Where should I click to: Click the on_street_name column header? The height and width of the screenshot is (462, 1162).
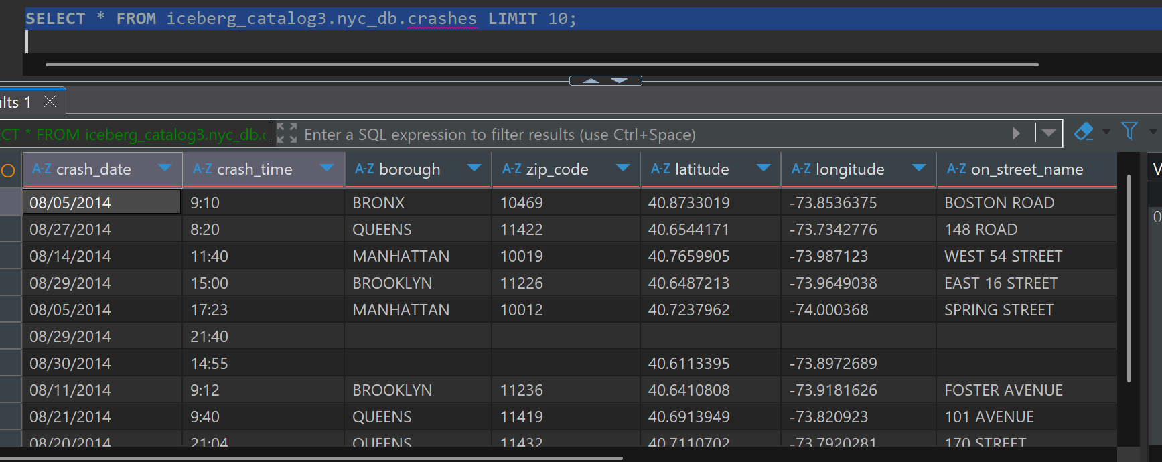[x=1026, y=170]
